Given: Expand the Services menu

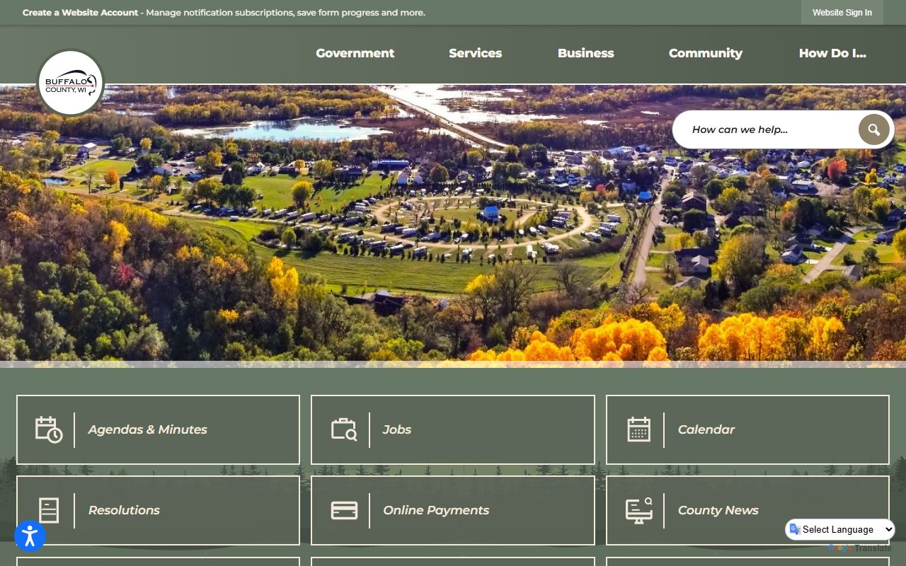Looking at the screenshot, I should (475, 53).
